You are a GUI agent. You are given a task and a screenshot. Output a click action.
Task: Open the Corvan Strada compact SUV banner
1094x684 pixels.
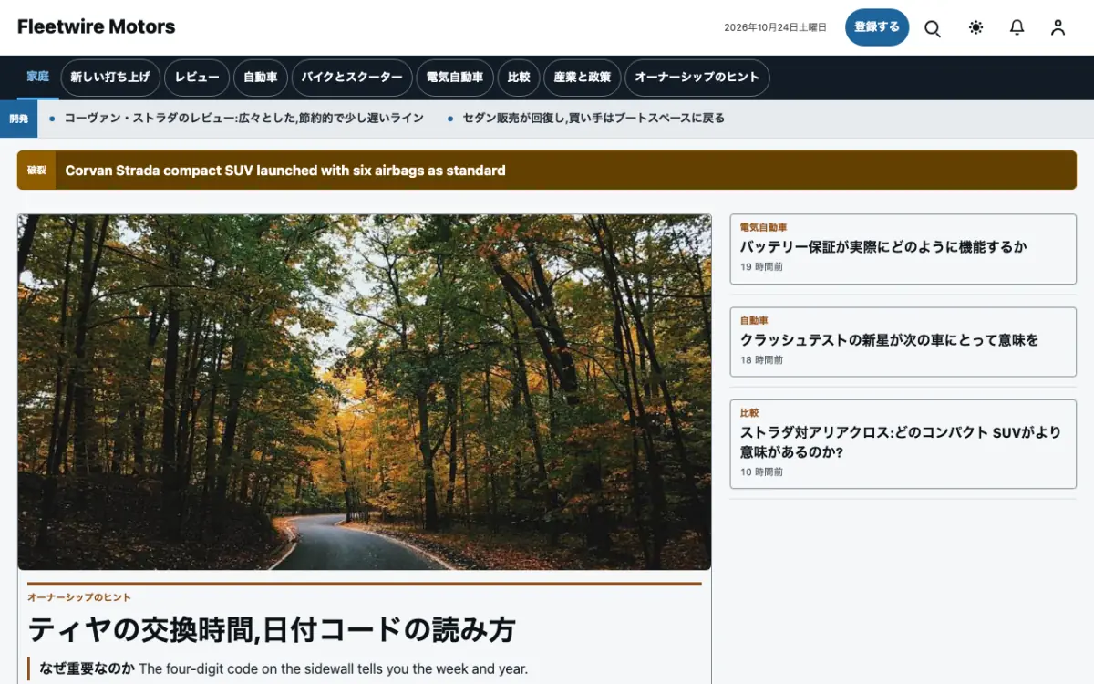coord(547,171)
